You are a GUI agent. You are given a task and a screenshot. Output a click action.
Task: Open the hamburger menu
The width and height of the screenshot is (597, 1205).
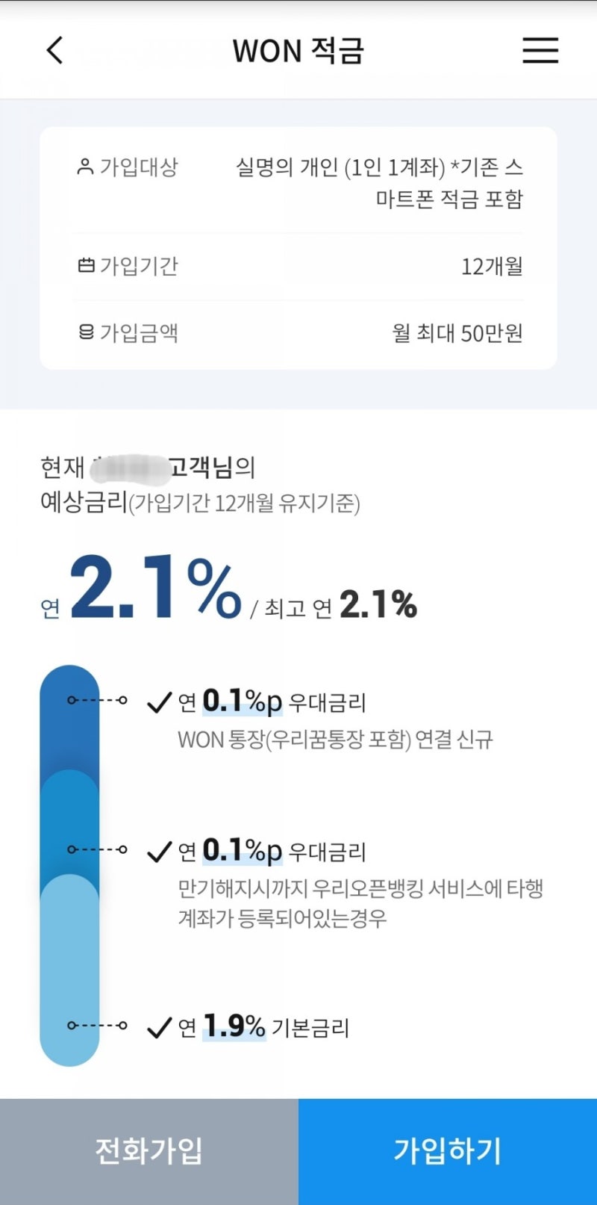click(x=540, y=51)
